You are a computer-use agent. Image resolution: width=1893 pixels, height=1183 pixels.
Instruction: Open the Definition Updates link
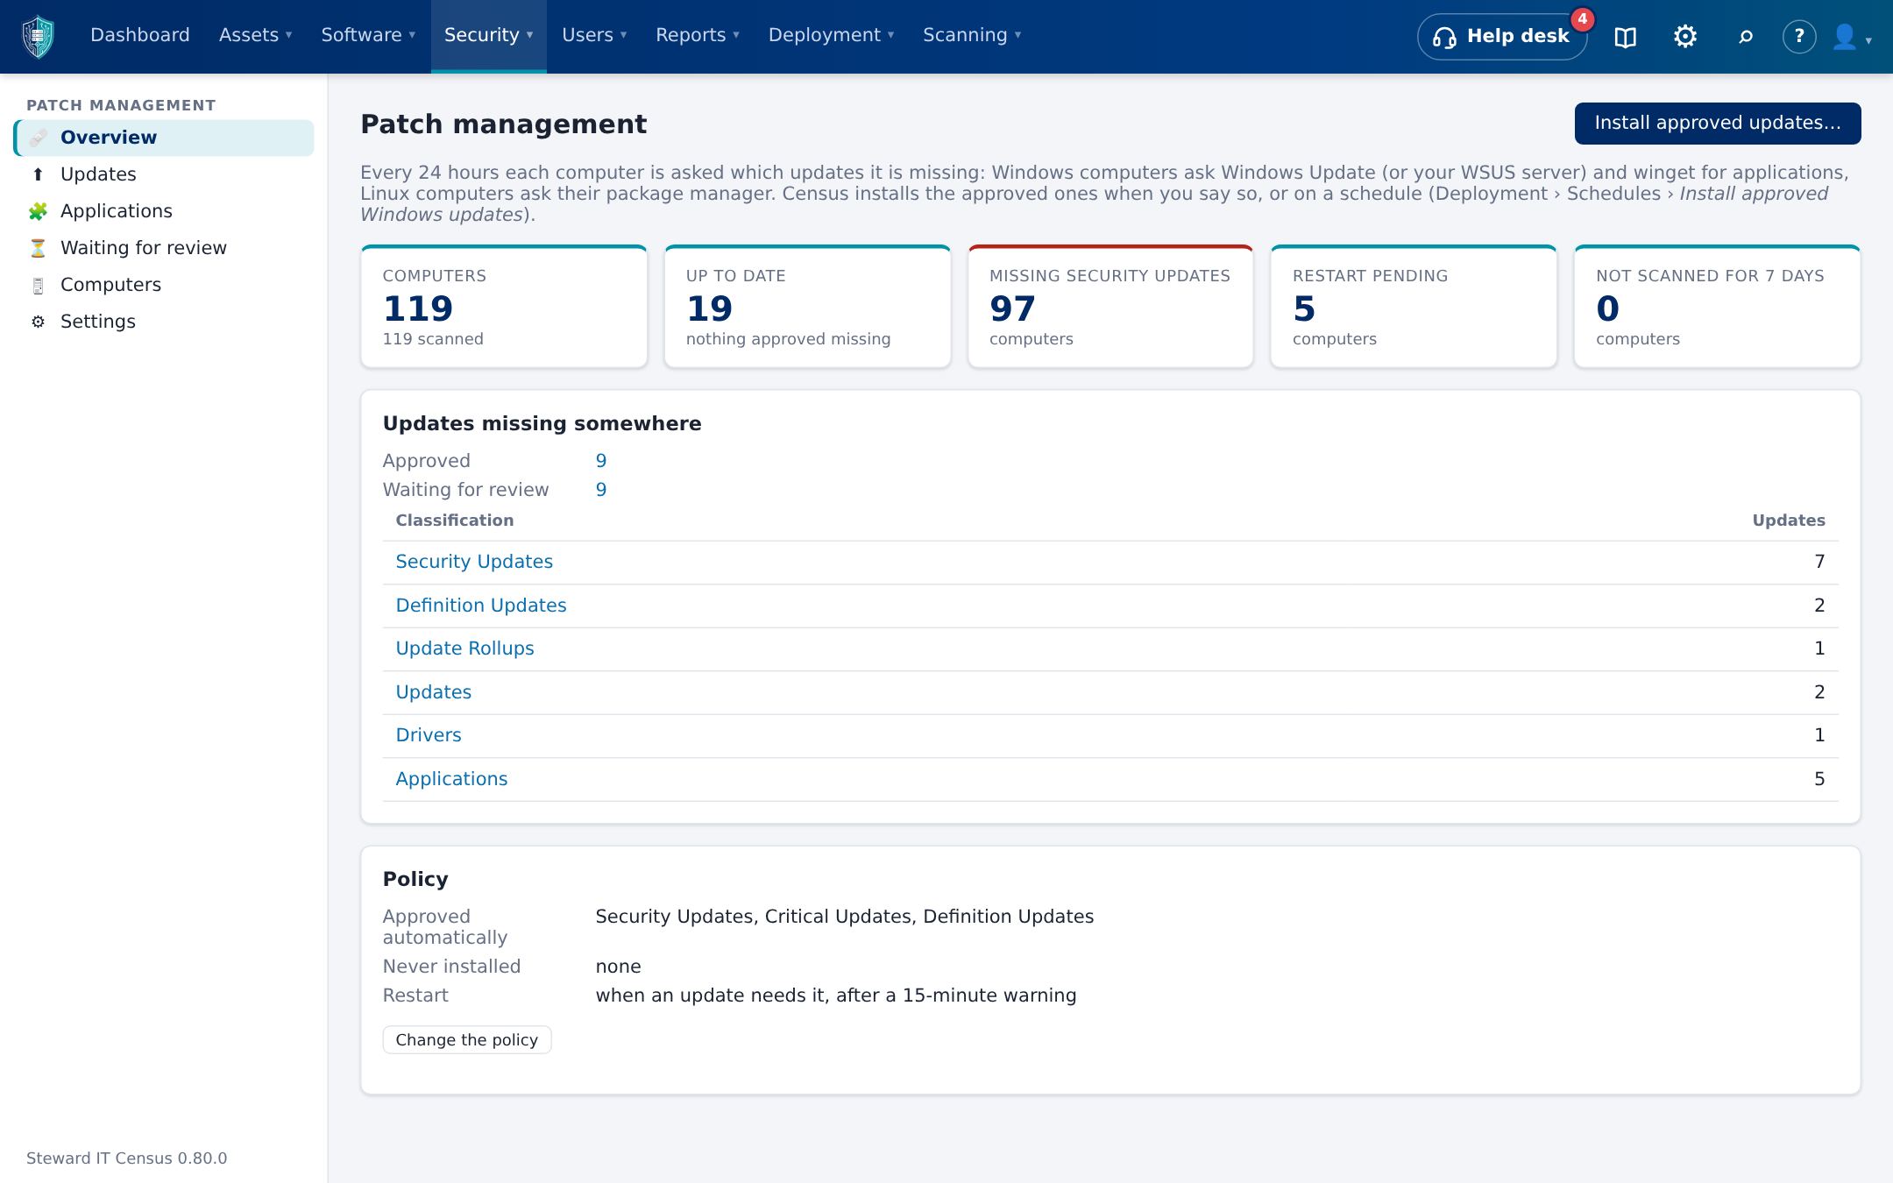tap(481, 606)
